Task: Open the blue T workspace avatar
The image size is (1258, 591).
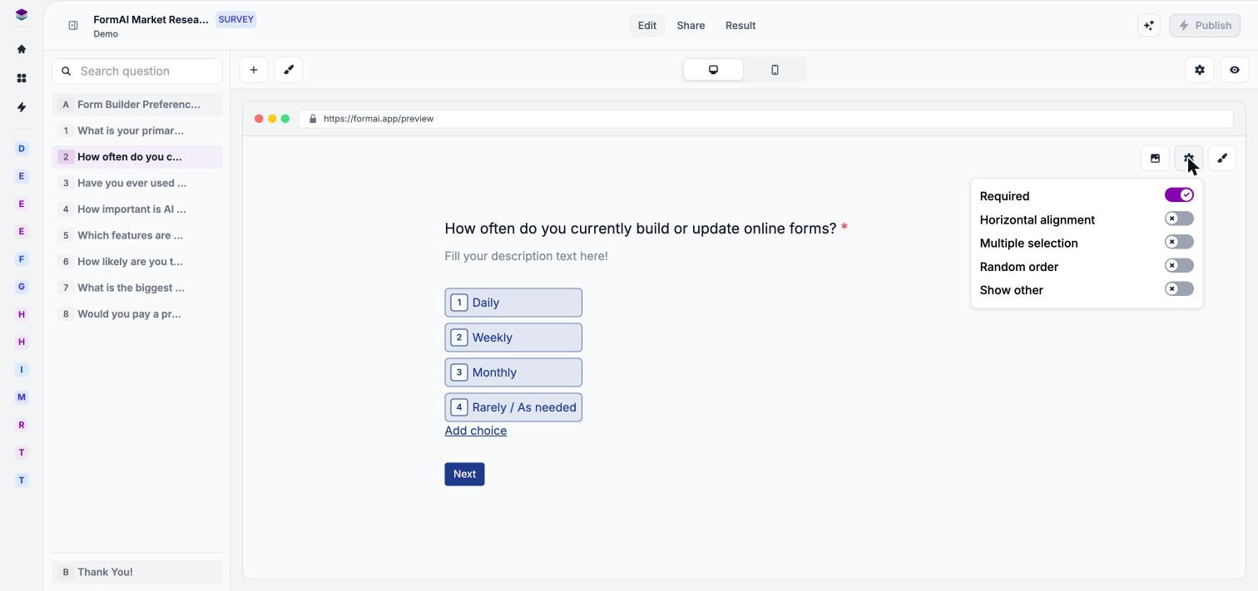Action: pos(22,480)
